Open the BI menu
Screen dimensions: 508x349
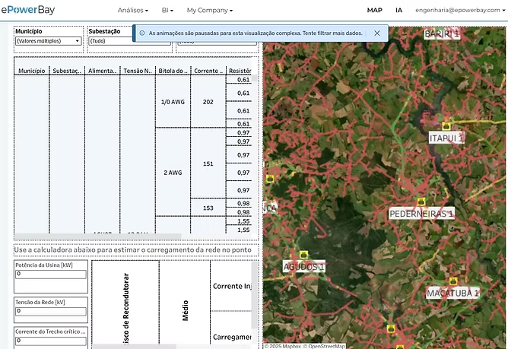click(167, 10)
